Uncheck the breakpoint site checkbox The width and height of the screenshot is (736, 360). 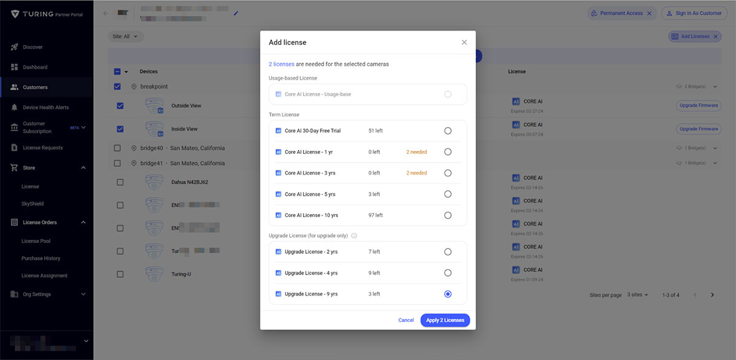click(x=118, y=87)
